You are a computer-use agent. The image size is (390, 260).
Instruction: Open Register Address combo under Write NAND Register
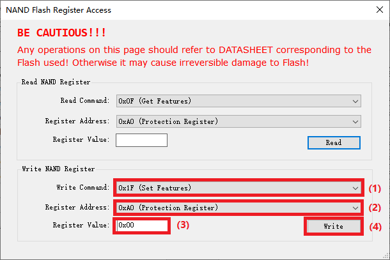pos(230,207)
